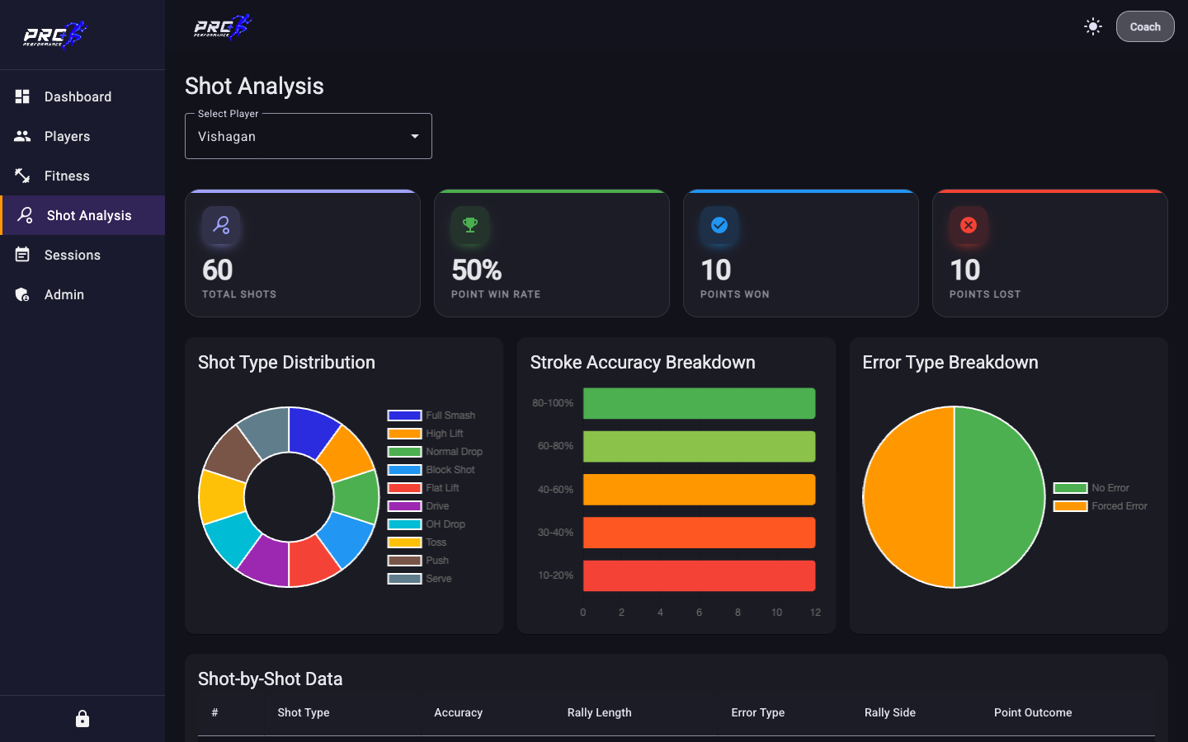Click the orange Forced Error pie half
1188x742 pixels.
tap(908, 497)
